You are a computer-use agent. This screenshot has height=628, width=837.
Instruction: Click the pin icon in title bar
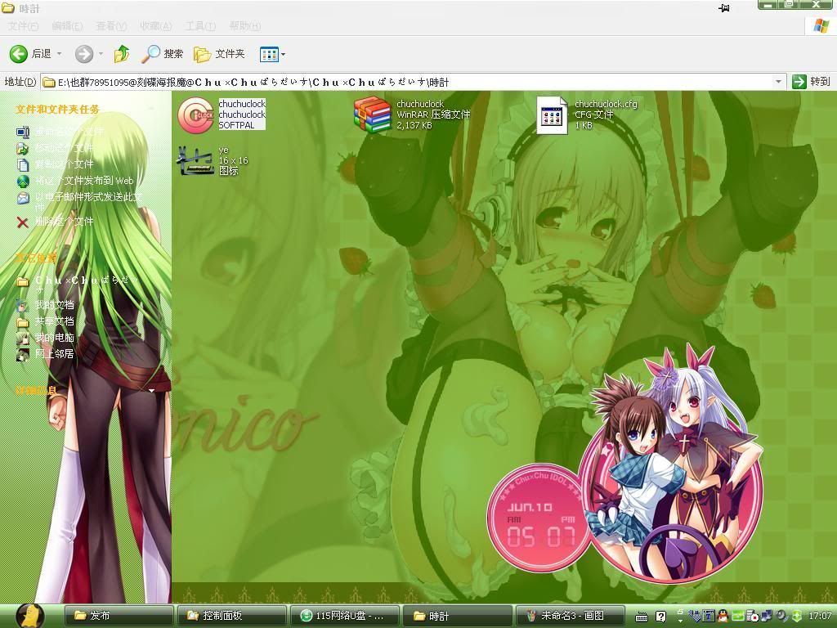coord(724,8)
